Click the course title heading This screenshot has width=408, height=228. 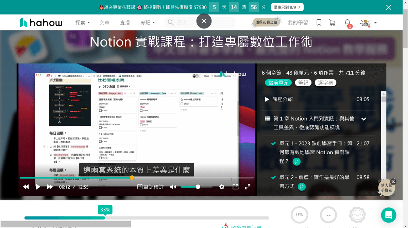point(201,42)
